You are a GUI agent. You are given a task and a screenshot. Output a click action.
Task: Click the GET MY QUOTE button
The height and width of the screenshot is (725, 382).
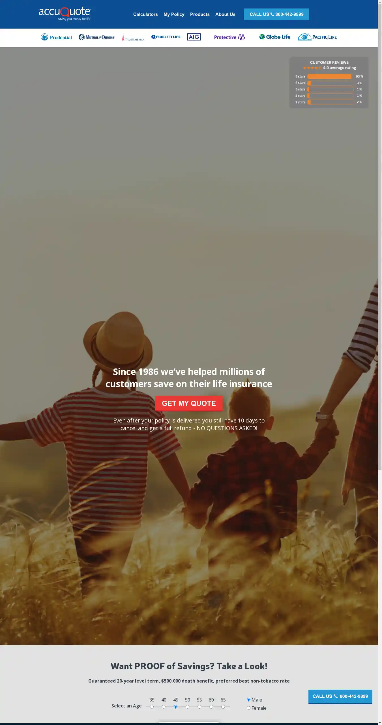(189, 403)
